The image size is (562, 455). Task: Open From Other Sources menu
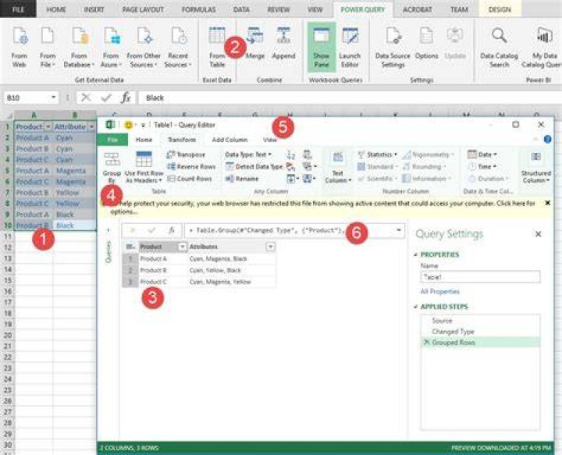tap(144, 47)
